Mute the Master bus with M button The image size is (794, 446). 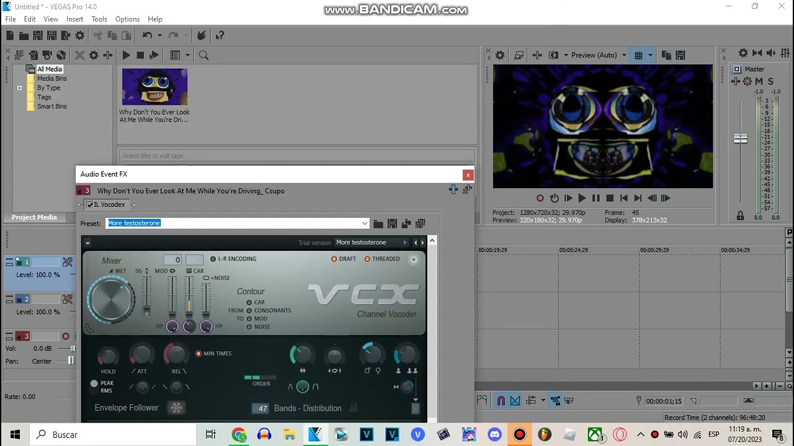point(759,81)
